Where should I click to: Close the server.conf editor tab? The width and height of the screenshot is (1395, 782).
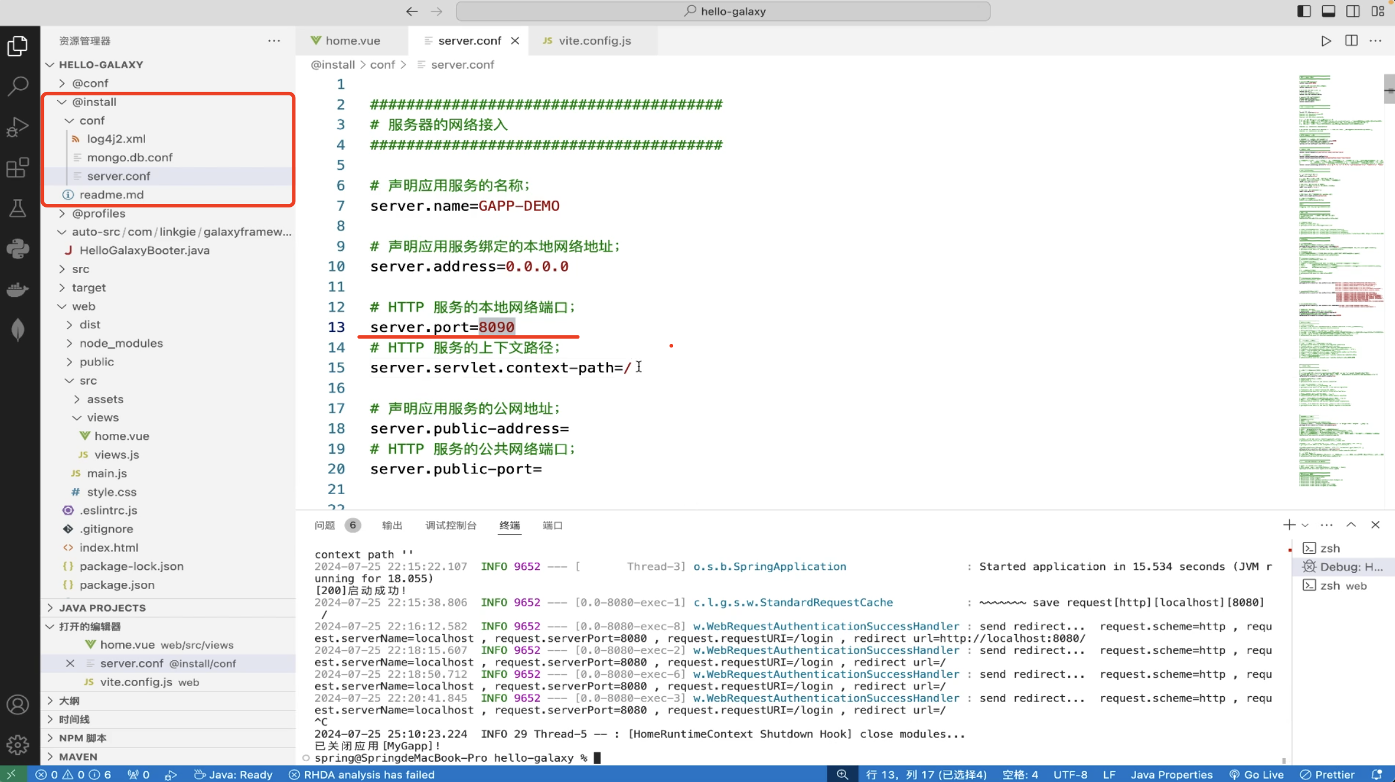click(x=515, y=41)
